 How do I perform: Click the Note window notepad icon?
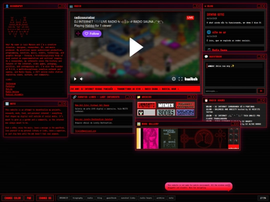click(7, 104)
